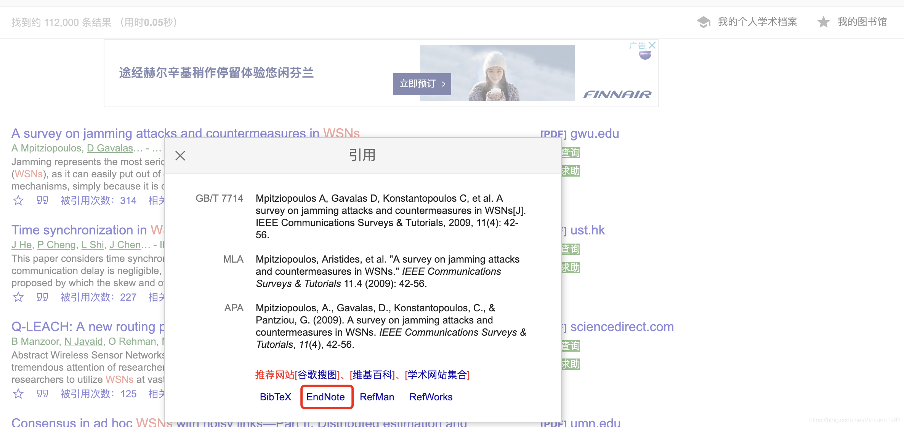This screenshot has width=904, height=427.
Task: Click the cite quote icon under Time synchronization paper
Action: pyautogui.click(x=43, y=297)
